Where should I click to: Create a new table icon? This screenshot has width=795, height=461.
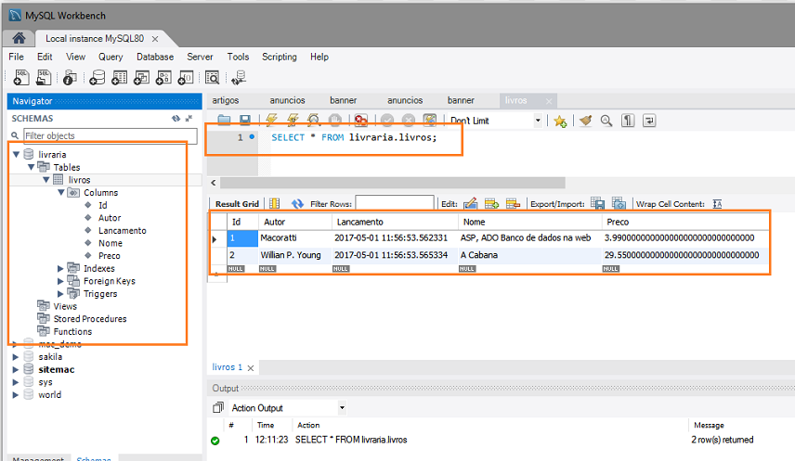pyautogui.click(x=119, y=78)
